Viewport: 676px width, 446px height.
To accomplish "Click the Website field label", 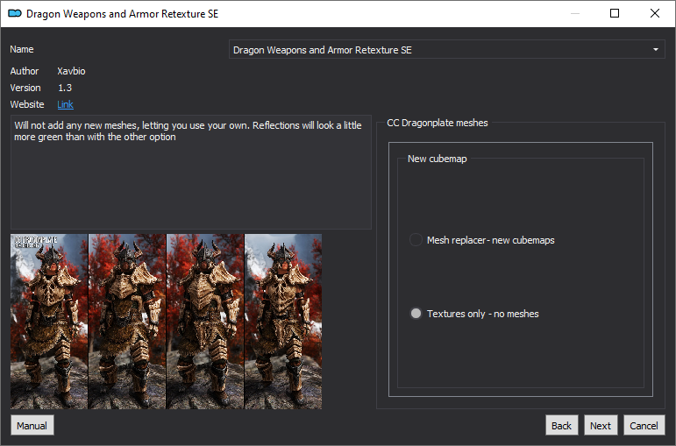I will point(27,104).
